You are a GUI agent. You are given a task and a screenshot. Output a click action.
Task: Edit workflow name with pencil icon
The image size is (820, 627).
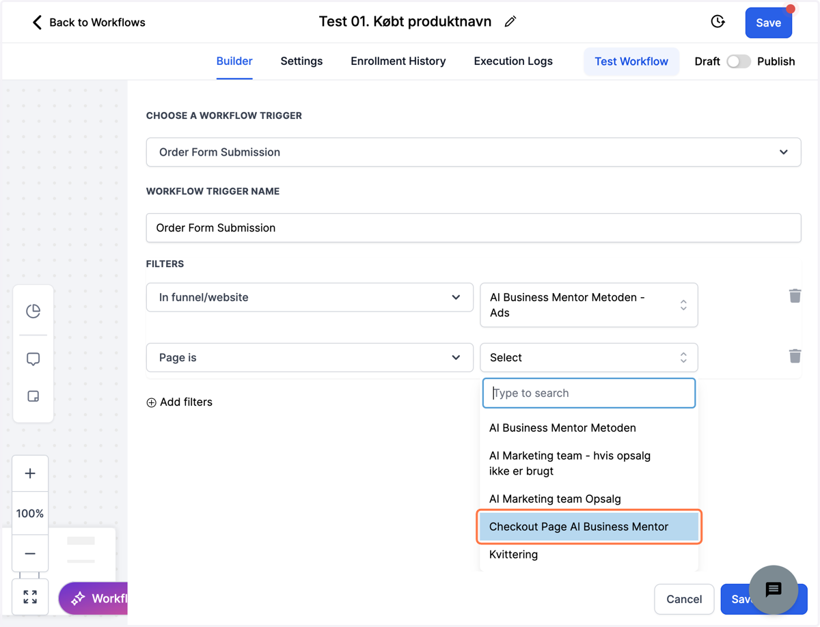[x=510, y=22]
